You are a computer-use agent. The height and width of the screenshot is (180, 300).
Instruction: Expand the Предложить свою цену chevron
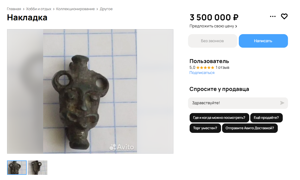(x=236, y=26)
